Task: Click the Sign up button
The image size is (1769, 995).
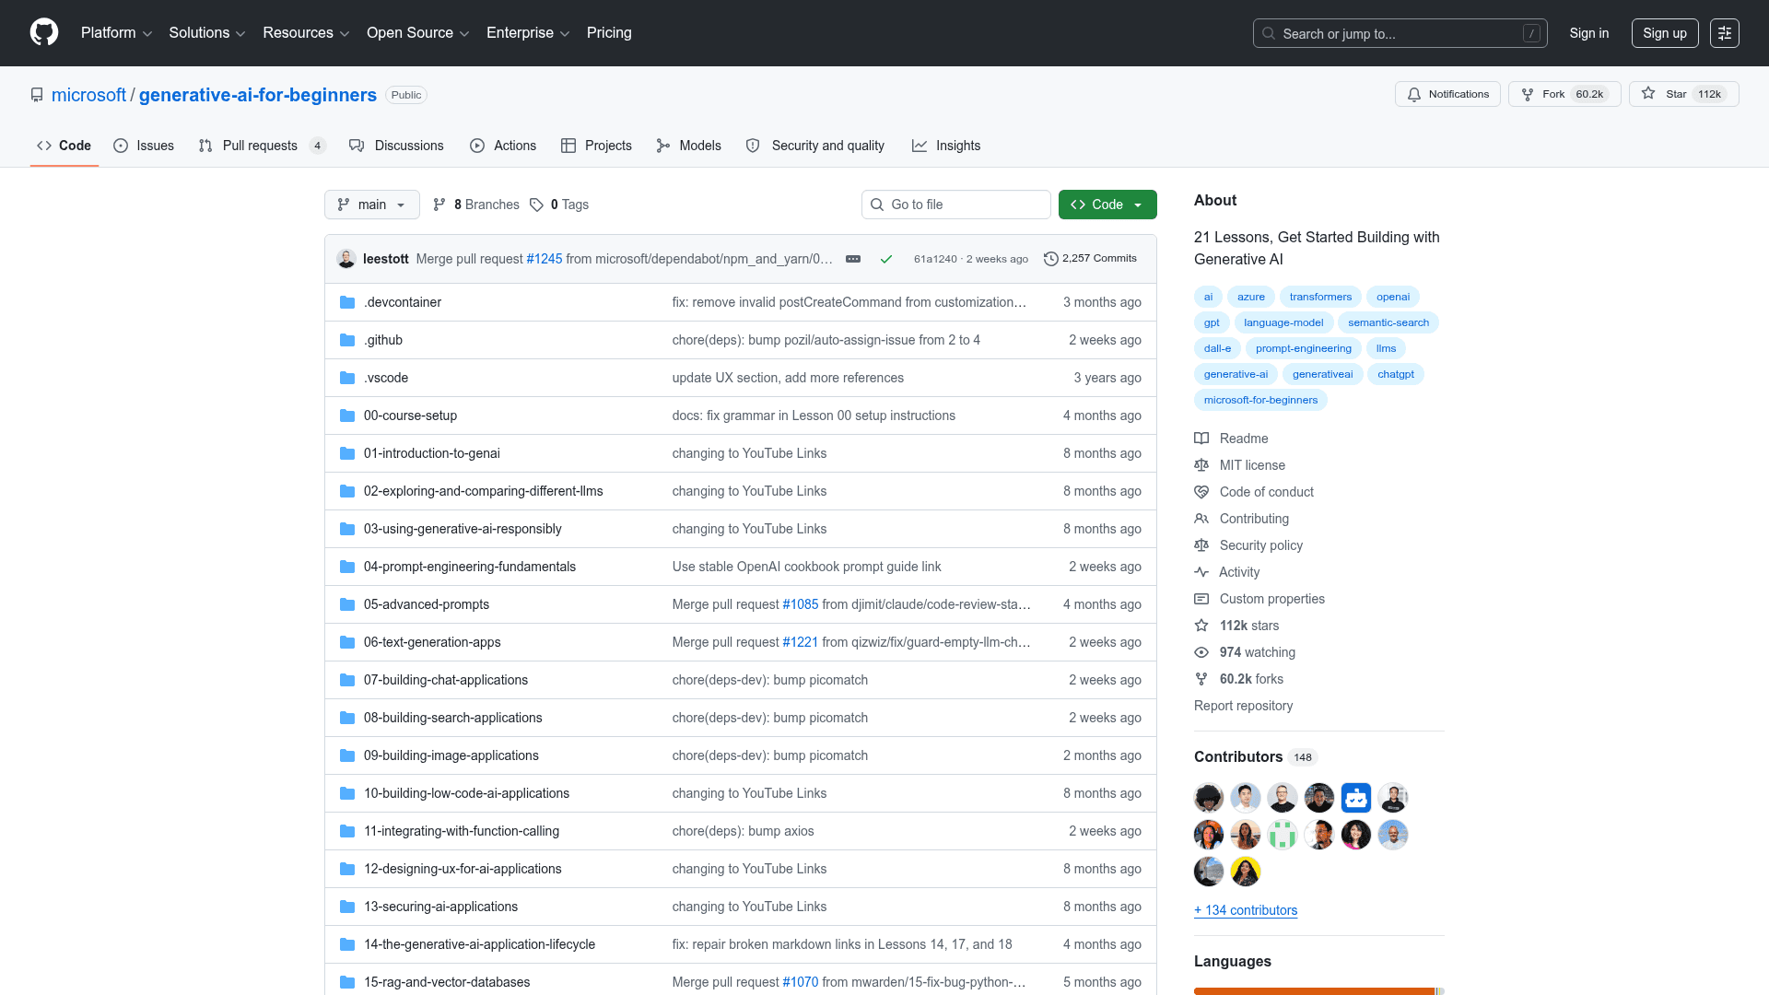Action: pos(1665,33)
